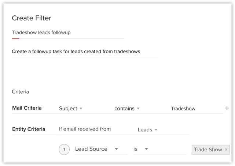
Task: Click the Entity Criteria label
Action: click(x=29, y=129)
